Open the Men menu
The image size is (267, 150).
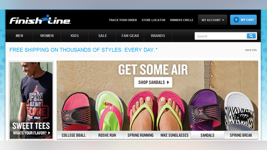(19, 36)
